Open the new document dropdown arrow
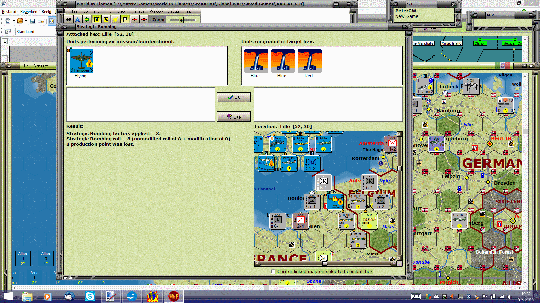 pos(13,21)
